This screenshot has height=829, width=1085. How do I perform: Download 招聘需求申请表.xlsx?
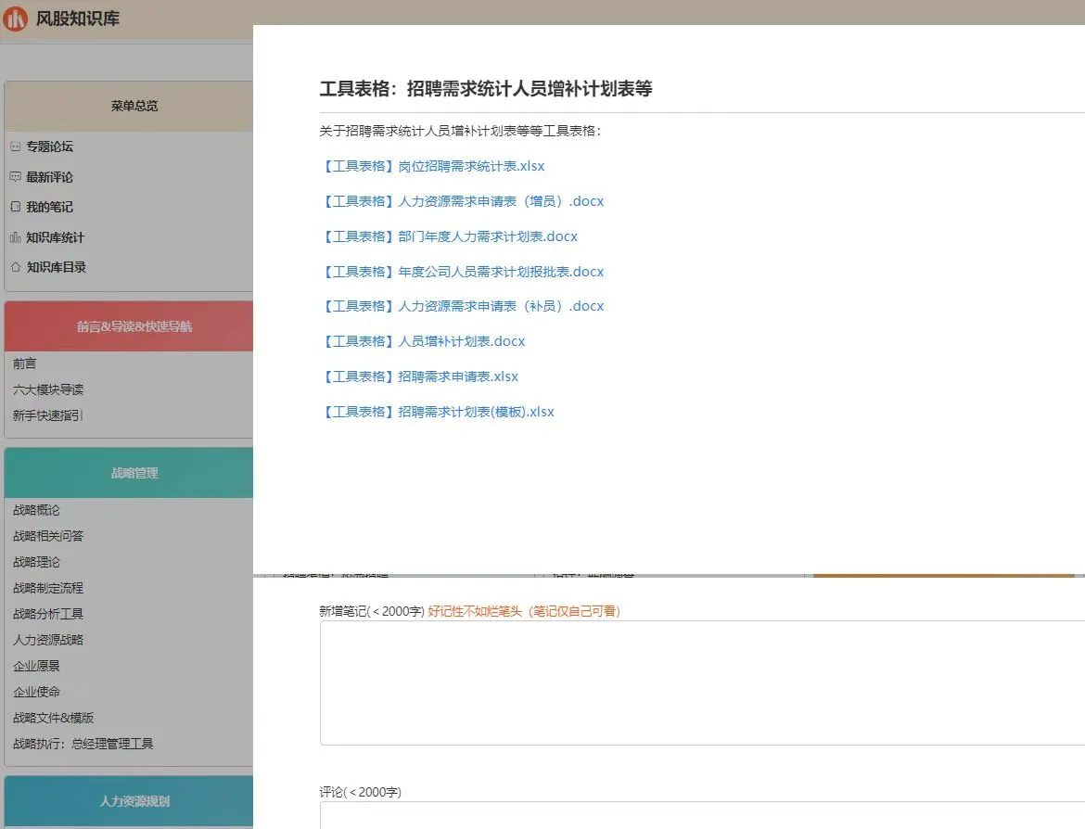419,376
